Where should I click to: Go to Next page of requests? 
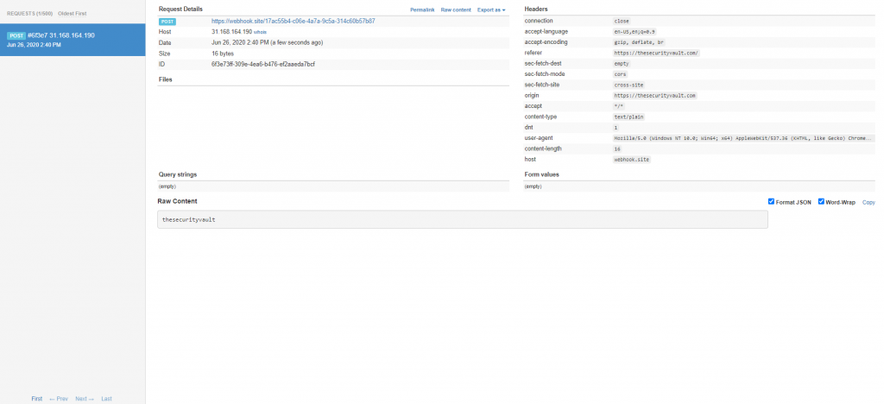[84, 398]
